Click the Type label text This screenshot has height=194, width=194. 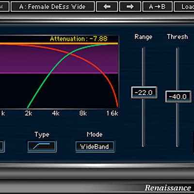pyautogui.click(x=42, y=135)
